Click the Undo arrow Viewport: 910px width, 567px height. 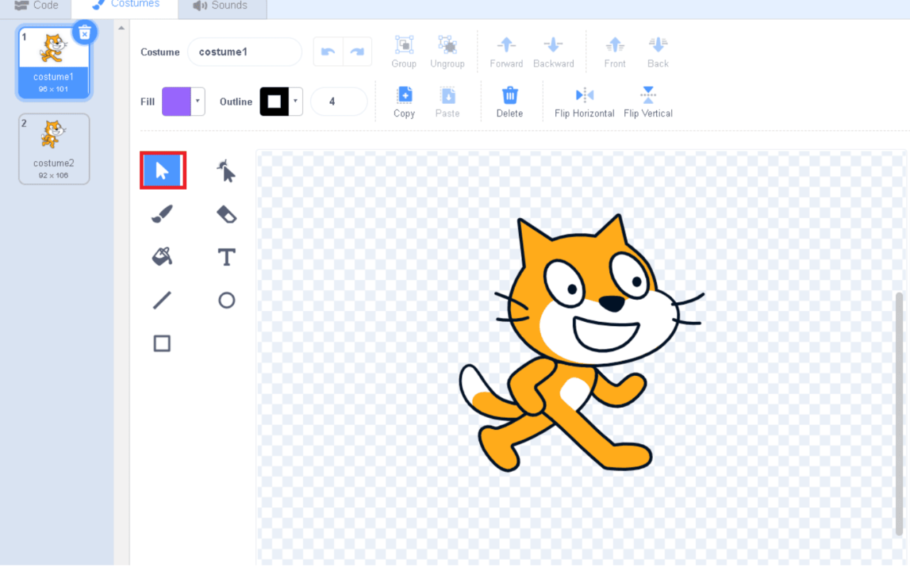tap(328, 51)
